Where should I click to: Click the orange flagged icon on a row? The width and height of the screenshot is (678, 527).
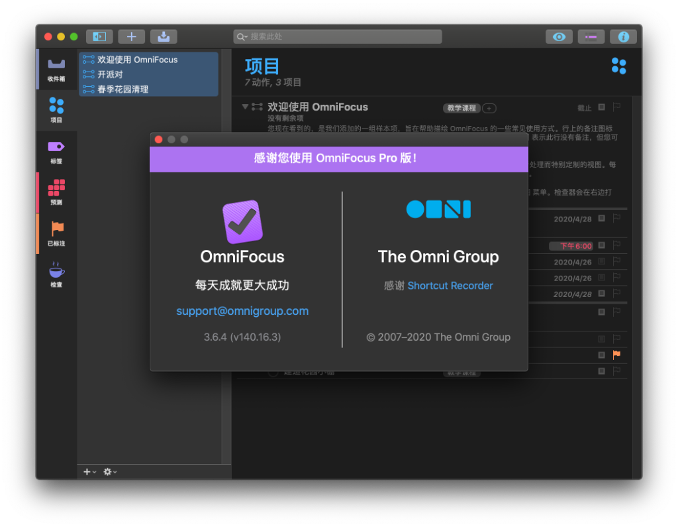pos(616,355)
